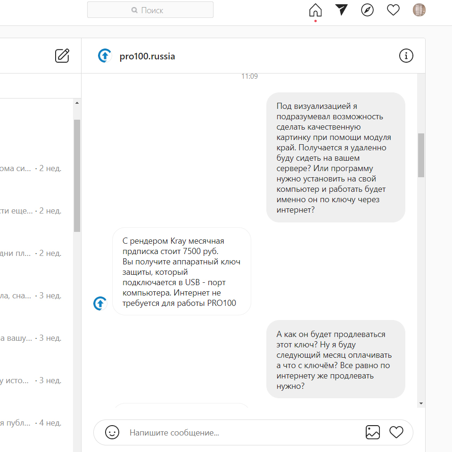The image size is (452, 452).
Task: Open pro100.russia profile from header name
Action: (147, 57)
